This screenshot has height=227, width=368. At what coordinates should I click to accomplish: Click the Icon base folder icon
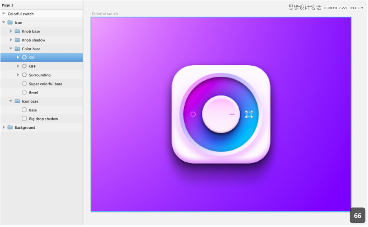click(x=17, y=101)
